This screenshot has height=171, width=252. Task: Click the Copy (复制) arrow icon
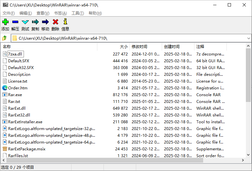pyautogui.click(x=35, y=22)
